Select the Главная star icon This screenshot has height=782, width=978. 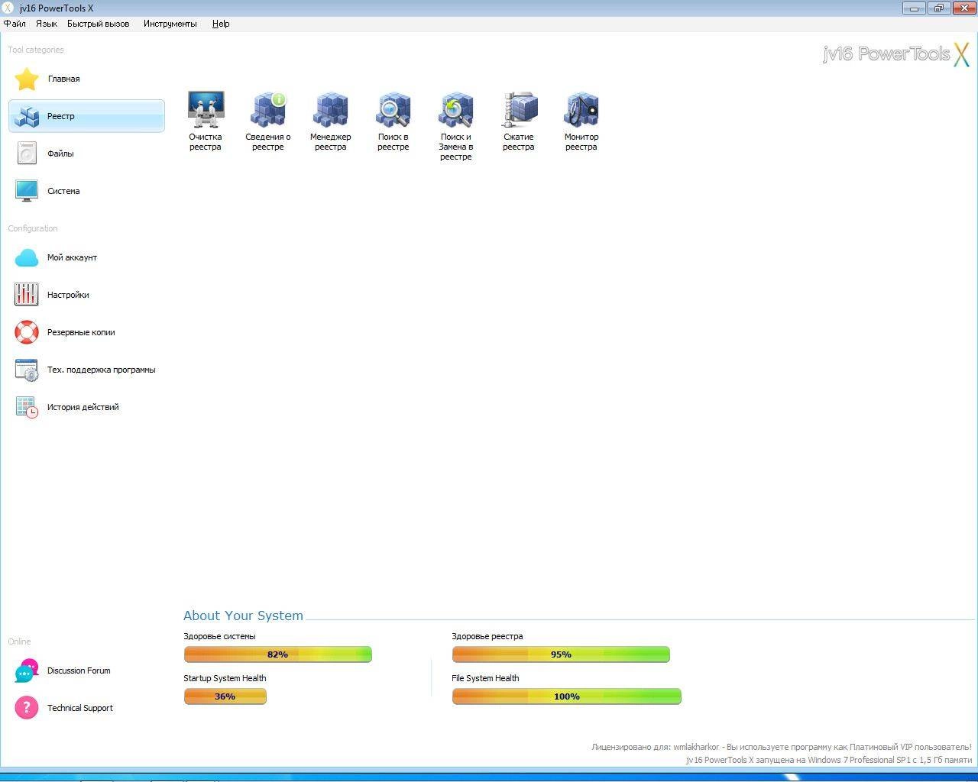[x=27, y=79]
